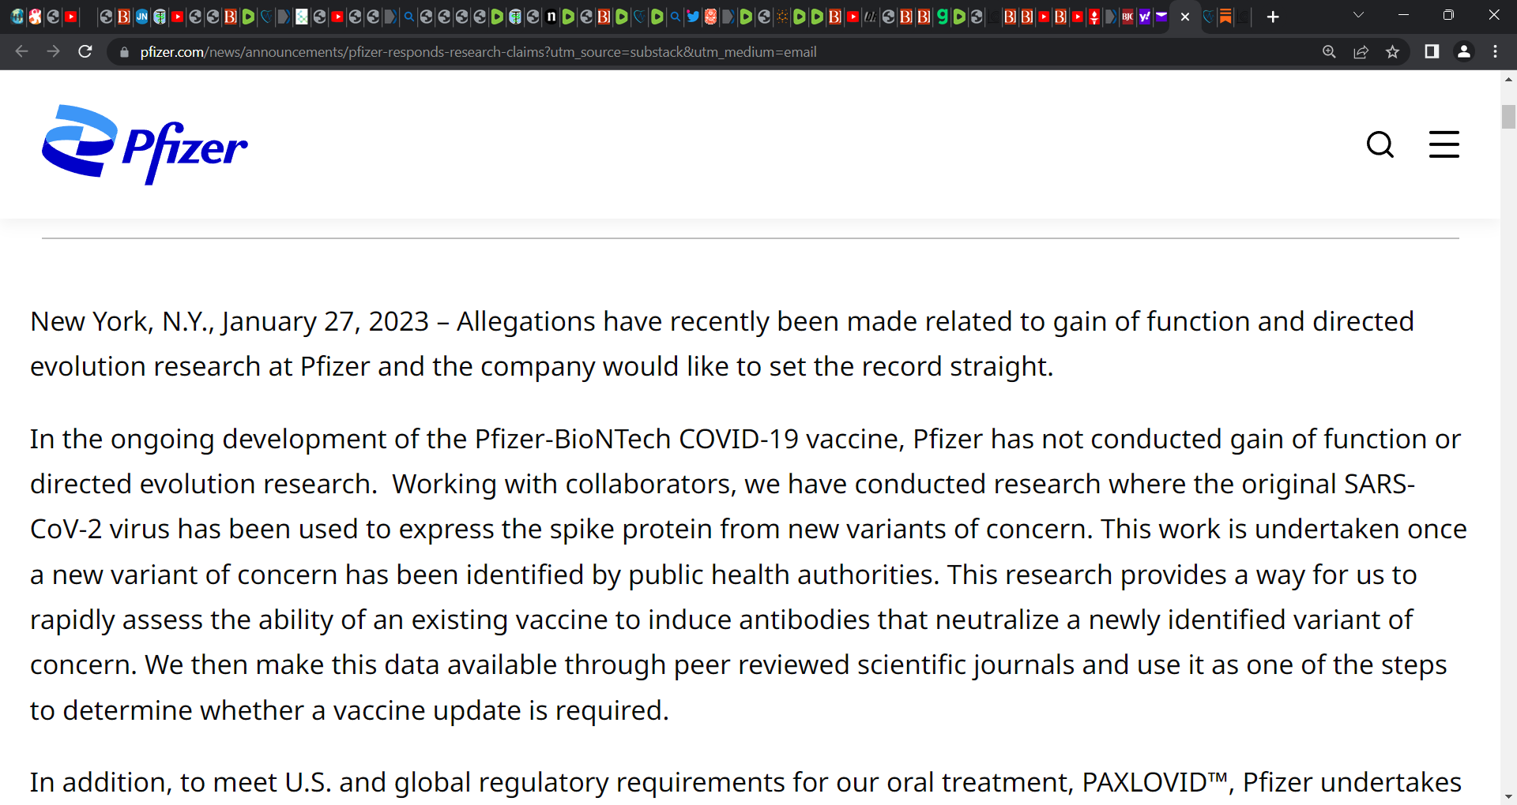Expand the tab search chevron
This screenshot has height=805, width=1517.
[x=1358, y=16]
